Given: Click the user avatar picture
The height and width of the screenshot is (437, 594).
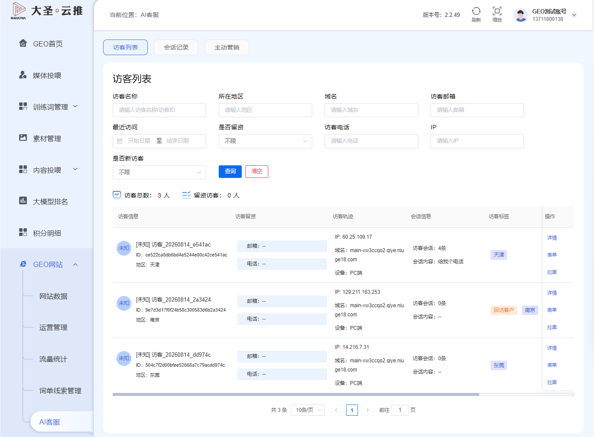Looking at the screenshot, I should [x=521, y=15].
